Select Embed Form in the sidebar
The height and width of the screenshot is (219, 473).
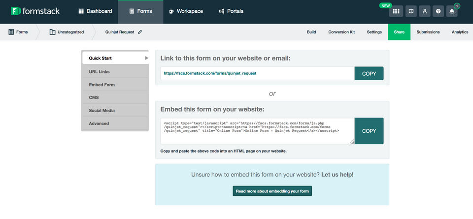pyautogui.click(x=102, y=85)
